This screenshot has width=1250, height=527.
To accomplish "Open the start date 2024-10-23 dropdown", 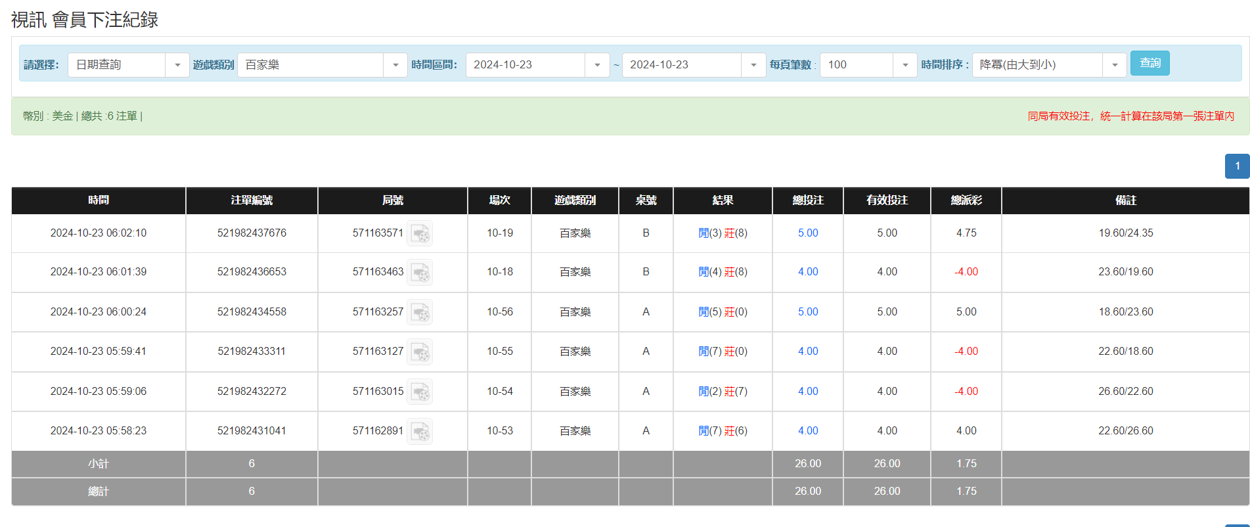I will click(x=597, y=65).
